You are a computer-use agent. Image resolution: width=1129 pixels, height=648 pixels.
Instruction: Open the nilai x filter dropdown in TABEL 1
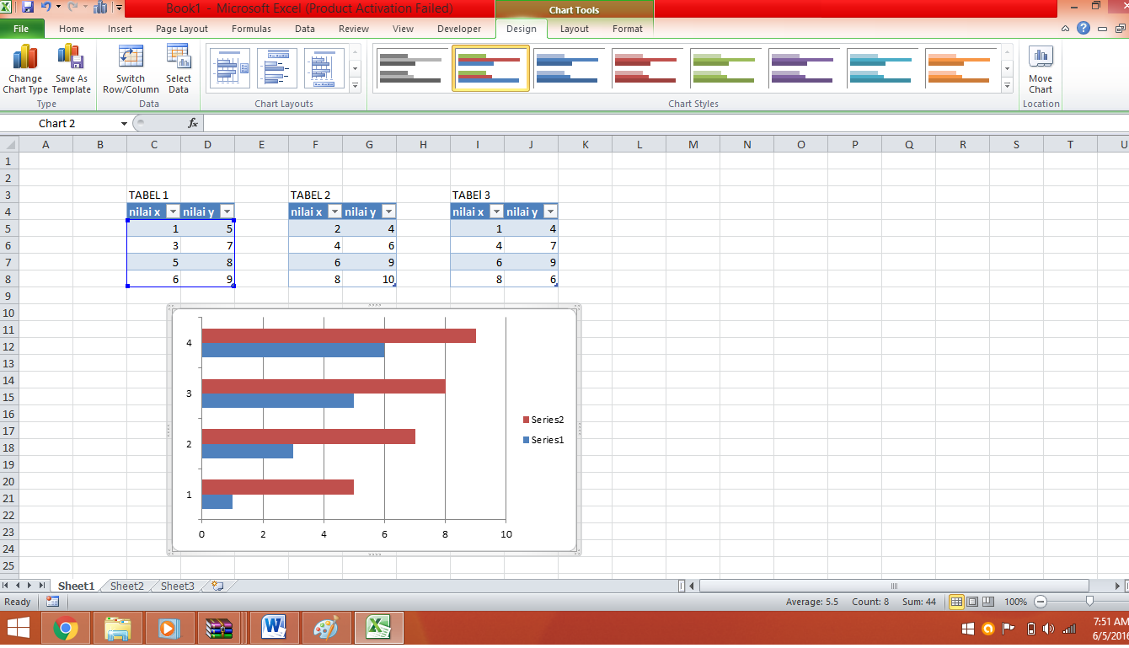click(x=175, y=211)
